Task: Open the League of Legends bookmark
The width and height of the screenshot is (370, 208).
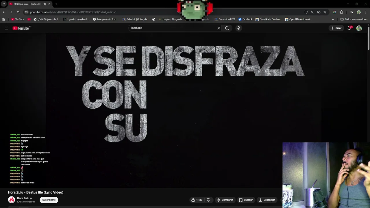Action: (x=170, y=19)
